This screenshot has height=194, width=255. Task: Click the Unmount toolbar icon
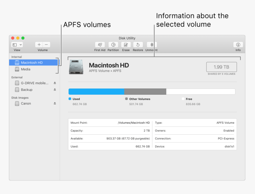152,44
